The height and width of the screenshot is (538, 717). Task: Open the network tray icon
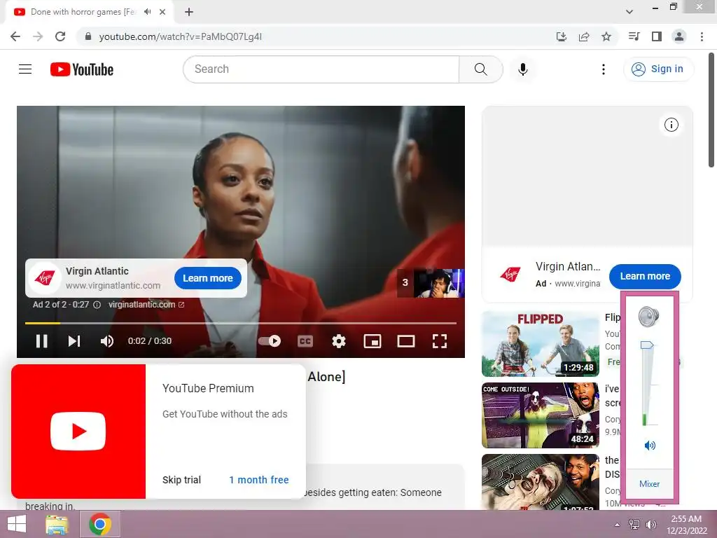634,525
